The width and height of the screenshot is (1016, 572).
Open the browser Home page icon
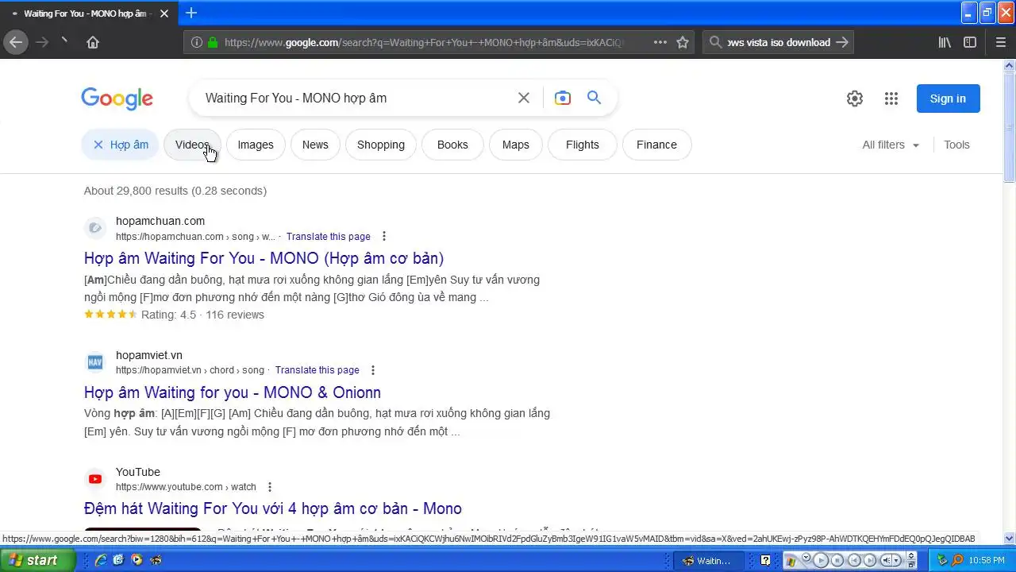point(93,42)
